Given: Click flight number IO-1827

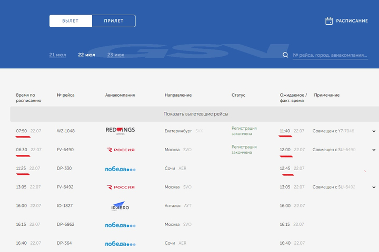Looking at the screenshot, I should pos(65,206).
